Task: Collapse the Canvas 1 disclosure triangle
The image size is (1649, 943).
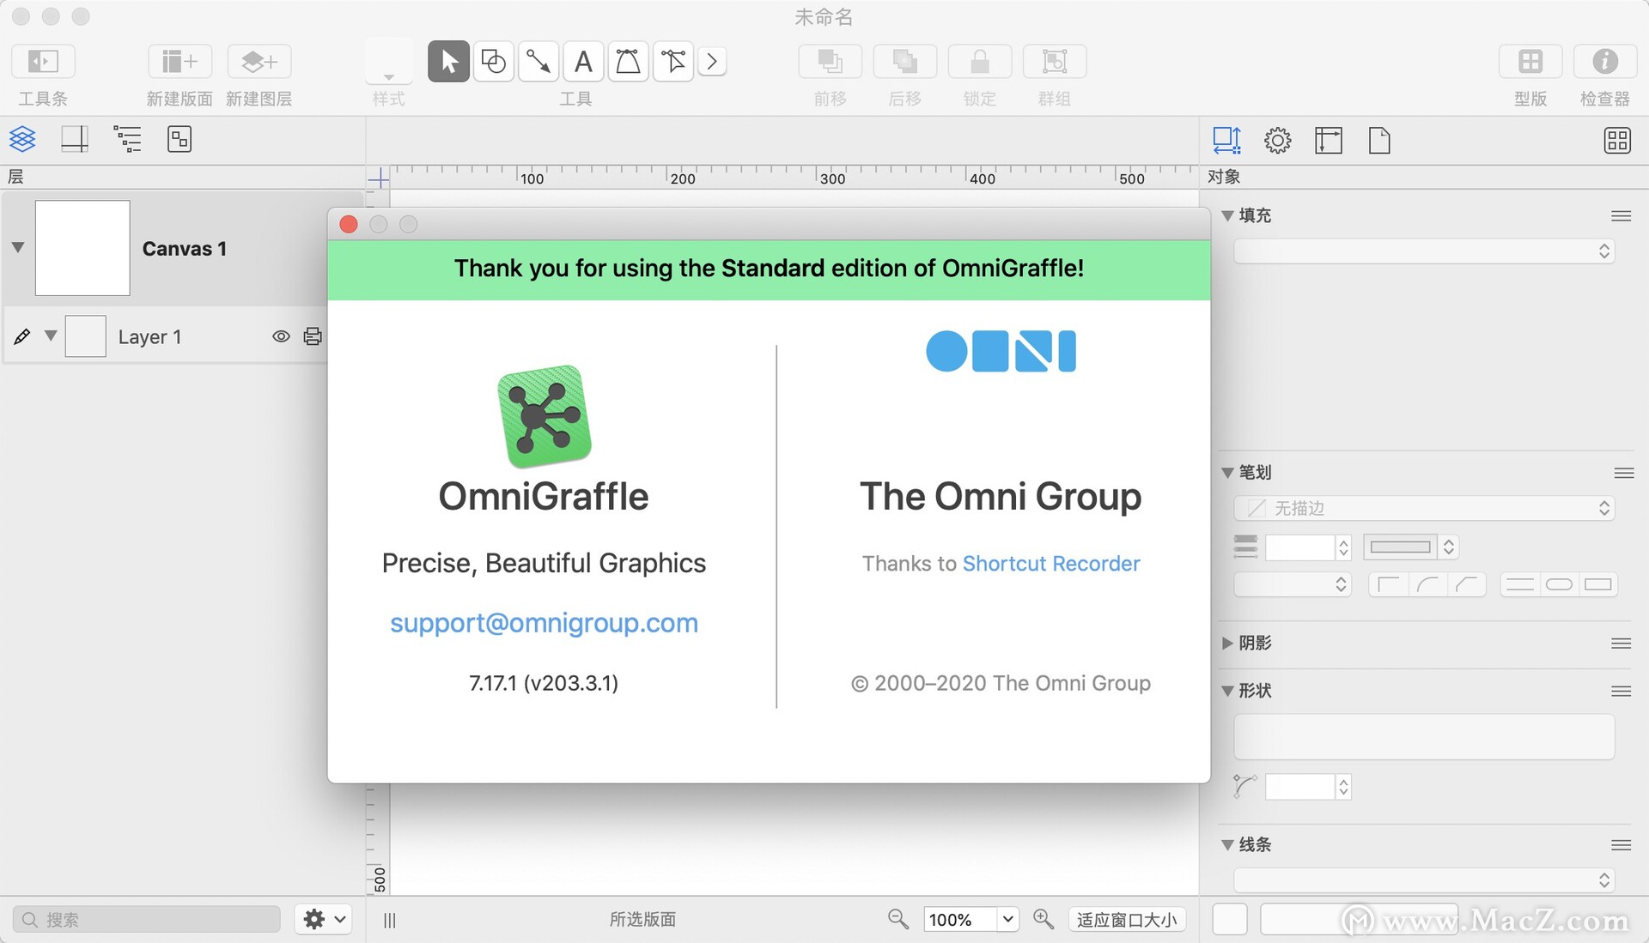Action: 16,247
